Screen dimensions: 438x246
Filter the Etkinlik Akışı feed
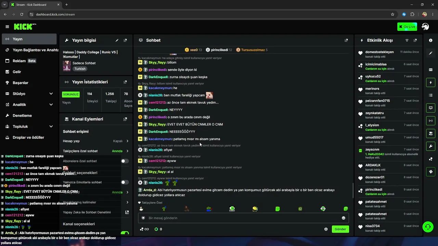(x=407, y=40)
